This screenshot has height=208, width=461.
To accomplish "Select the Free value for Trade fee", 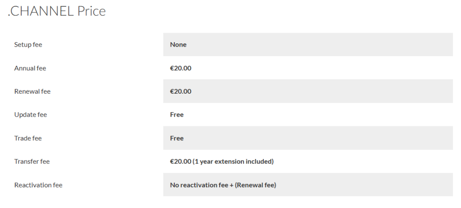I will [177, 138].
